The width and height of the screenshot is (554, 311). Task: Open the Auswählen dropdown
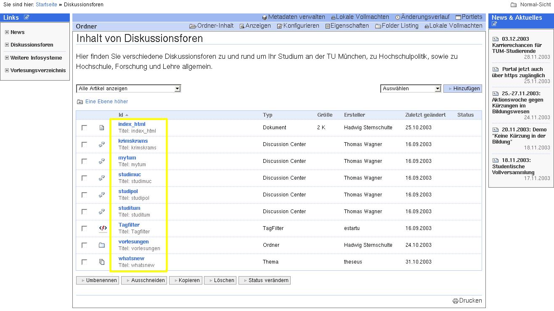coord(410,89)
